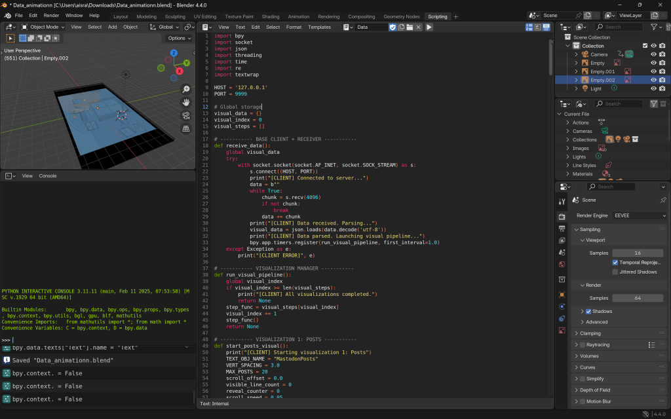Viewport: 671px width, 419px height.
Task: Open the Object Constraints properties tab
Action: (562, 319)
